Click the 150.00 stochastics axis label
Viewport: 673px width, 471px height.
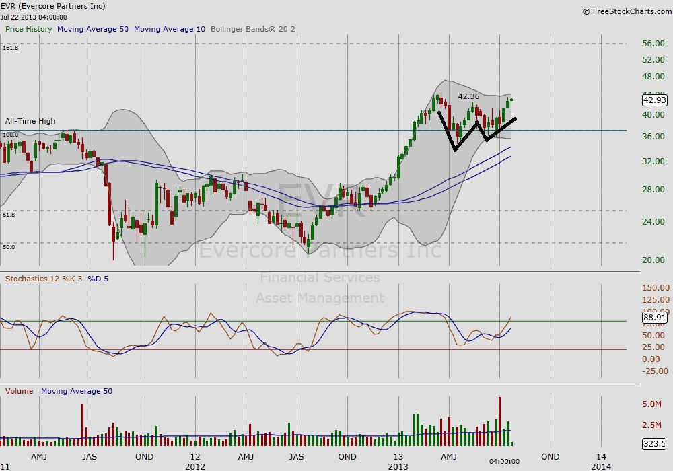[656, 288]
